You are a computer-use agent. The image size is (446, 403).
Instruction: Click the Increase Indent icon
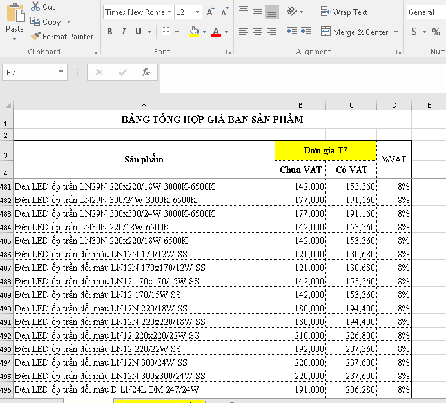(x=306, y=32)
